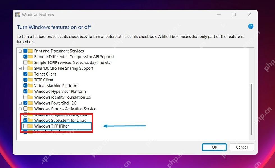Viewport: 275px width, 168px height.
Task: Uncheck Remote Differential Compression API Support
Action: point(26,57)
